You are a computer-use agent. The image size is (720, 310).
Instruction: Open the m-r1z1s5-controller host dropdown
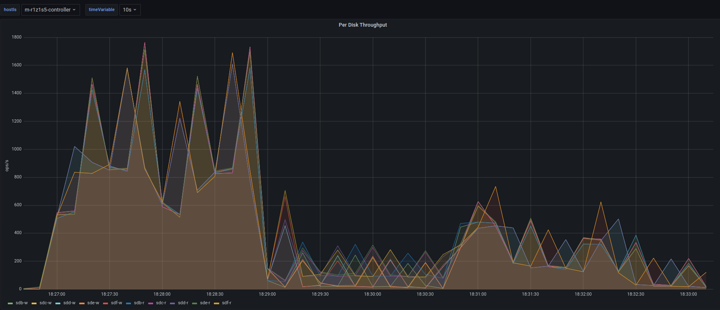(50, 10)
